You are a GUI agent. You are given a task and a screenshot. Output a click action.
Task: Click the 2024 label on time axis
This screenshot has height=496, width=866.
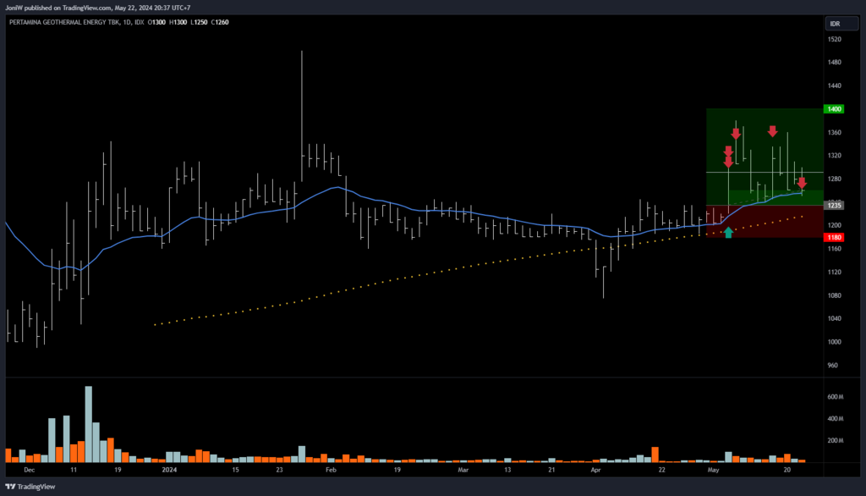(x=170, y=468)
